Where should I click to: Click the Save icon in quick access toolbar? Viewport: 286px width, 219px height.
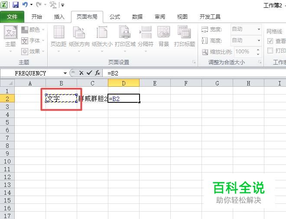[16, 5]
